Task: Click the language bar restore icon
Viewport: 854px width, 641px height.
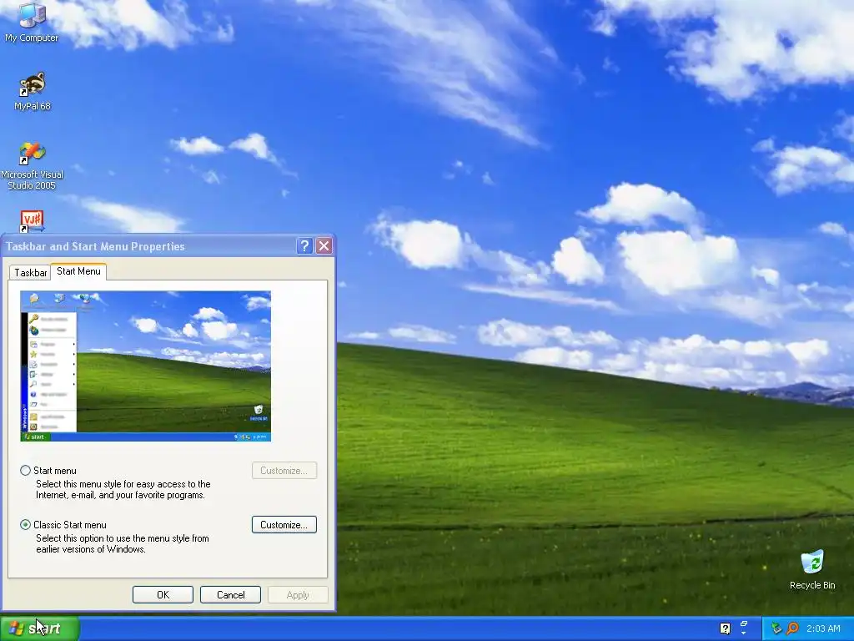Action: pyautogui.click(x=744, y=623)
